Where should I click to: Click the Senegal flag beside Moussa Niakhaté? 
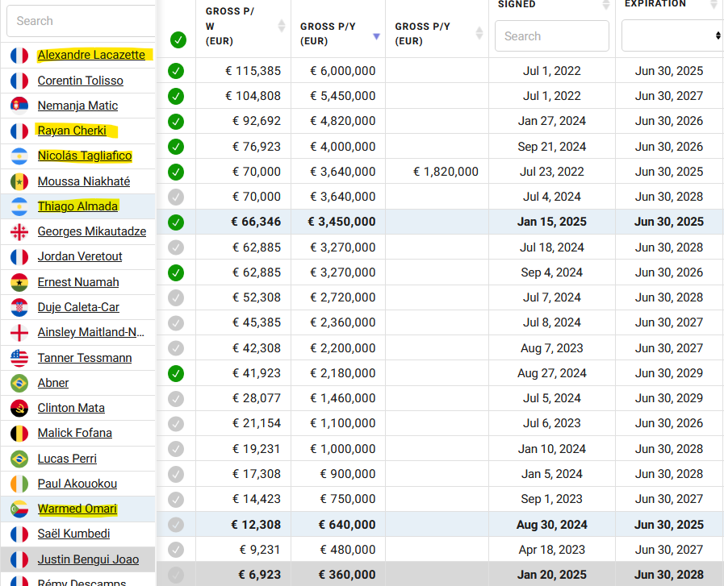coord(19,181)
